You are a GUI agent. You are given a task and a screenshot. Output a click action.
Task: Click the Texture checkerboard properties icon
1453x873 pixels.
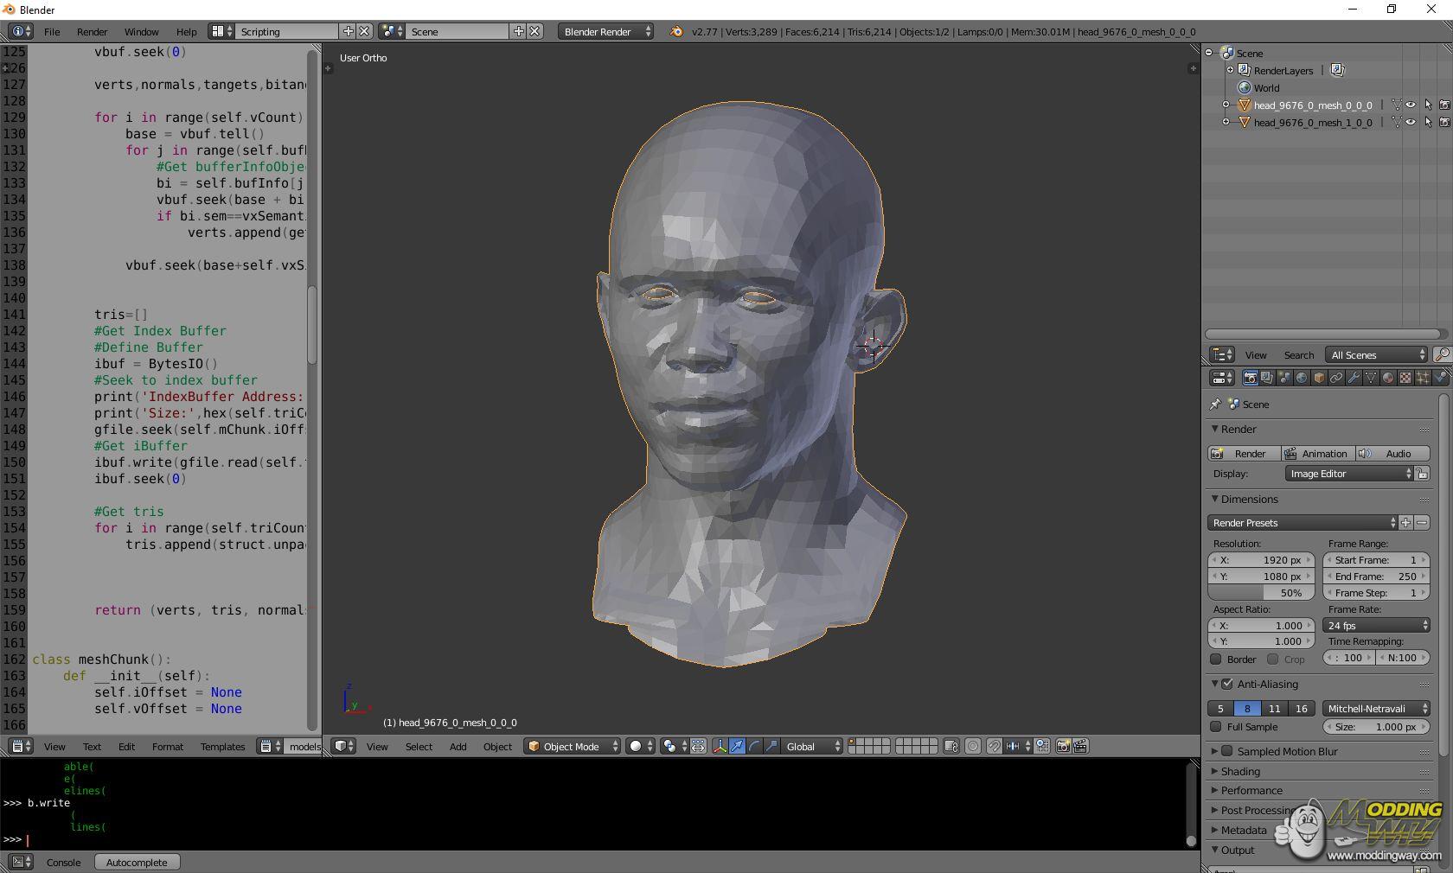pos(1405,378)
